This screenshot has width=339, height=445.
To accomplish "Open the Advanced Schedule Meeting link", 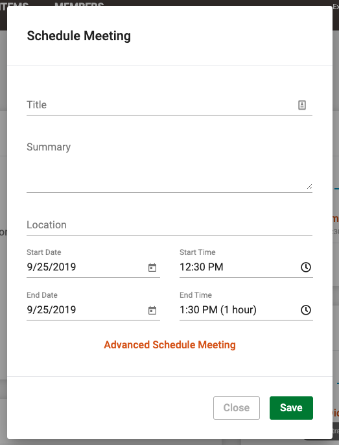I will point(170,345).
